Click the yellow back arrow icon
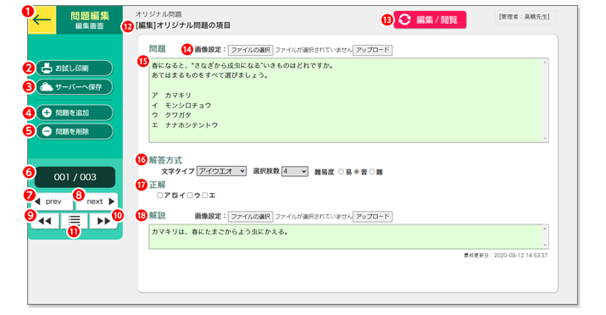 point(42,19)
